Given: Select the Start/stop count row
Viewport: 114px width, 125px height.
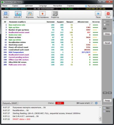Looking at the screenshot, I should 52,45.
